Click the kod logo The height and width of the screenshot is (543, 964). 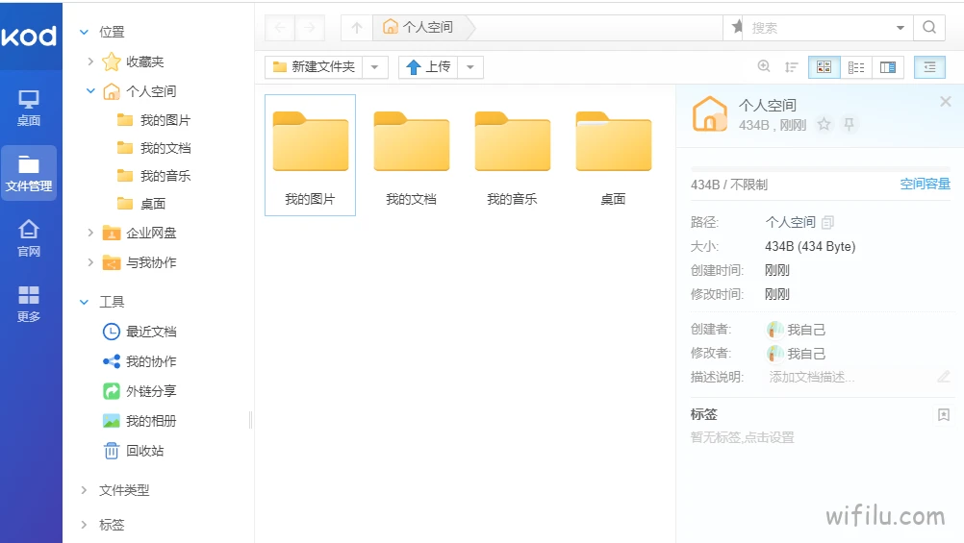[x=29, y=37]
